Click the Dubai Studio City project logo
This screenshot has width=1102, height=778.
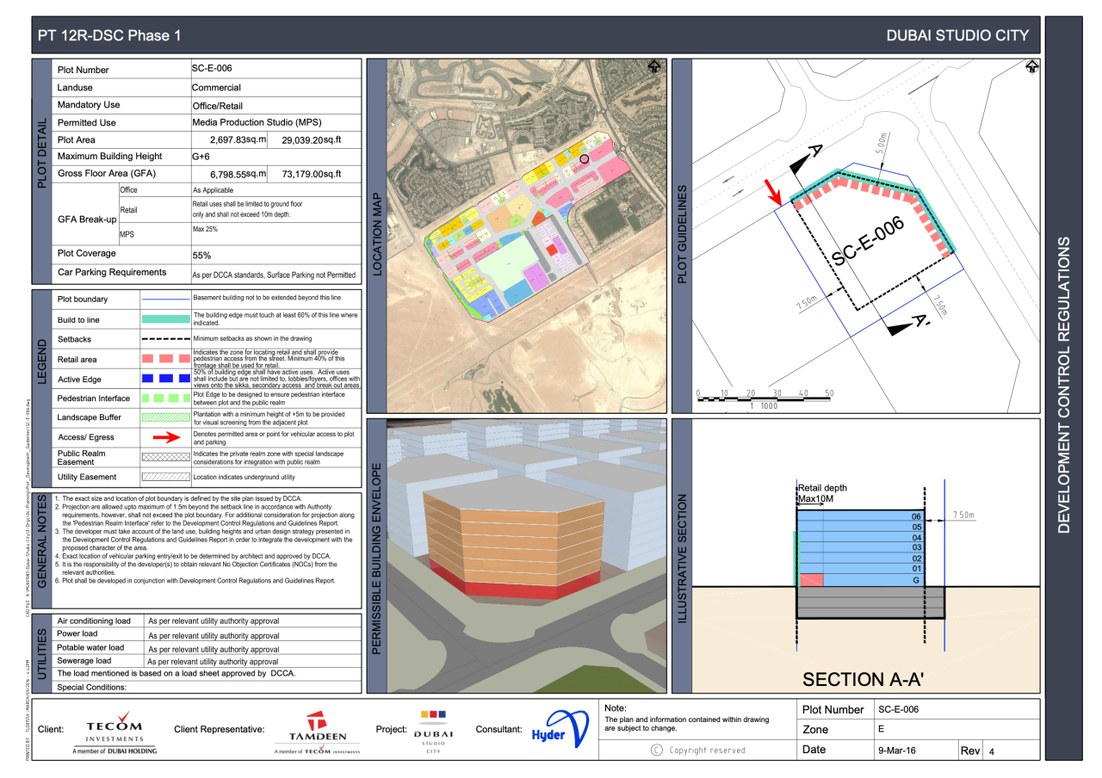(x=432, y=731)
